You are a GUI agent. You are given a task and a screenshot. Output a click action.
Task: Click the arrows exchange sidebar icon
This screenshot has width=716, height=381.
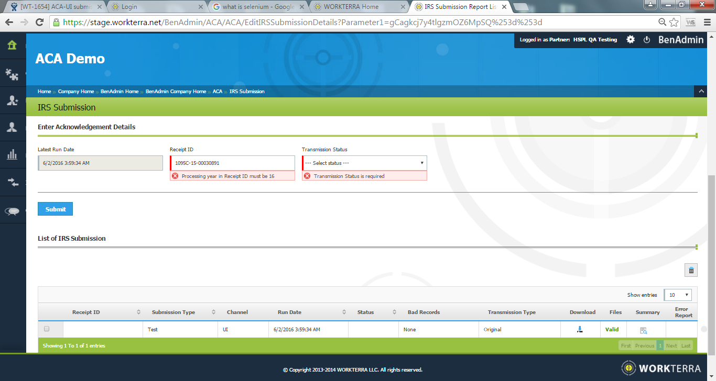[x=12, y=182]
